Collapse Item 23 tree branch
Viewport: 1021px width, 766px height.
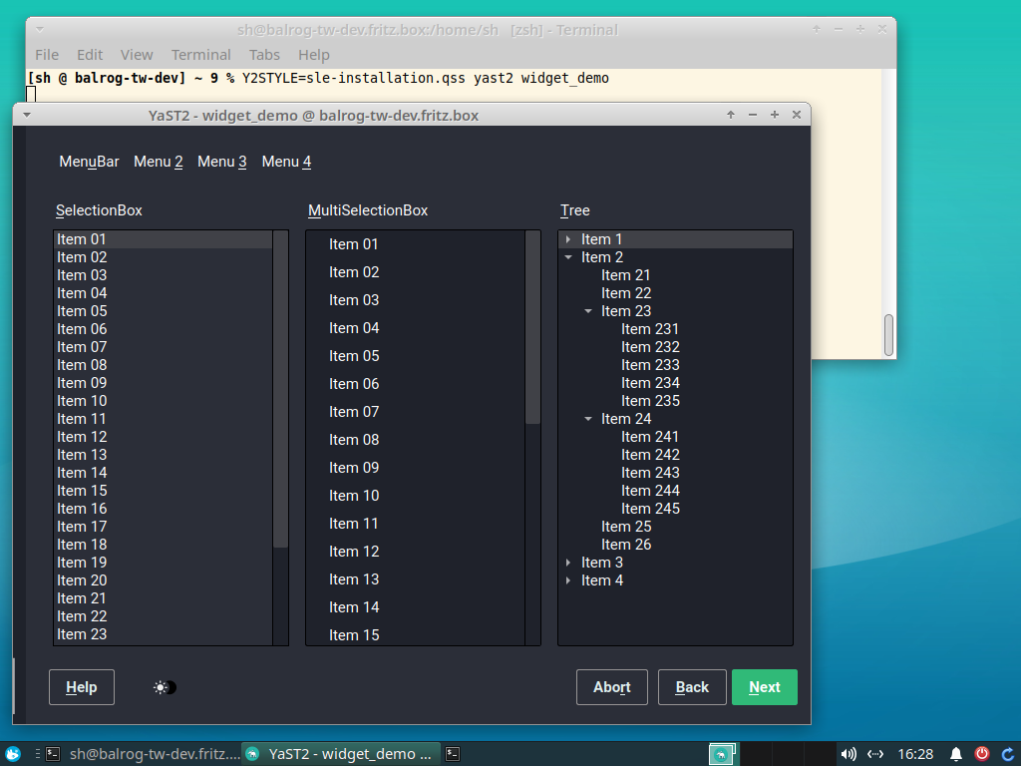[x=588, y=311]
